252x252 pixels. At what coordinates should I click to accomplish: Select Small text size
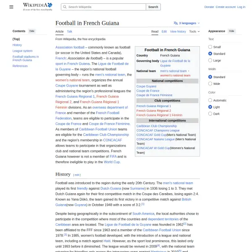[x=210, y=47]
